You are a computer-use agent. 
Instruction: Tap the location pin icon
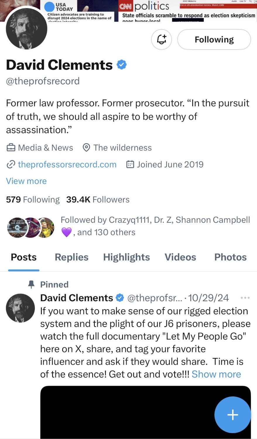(86, 148)
